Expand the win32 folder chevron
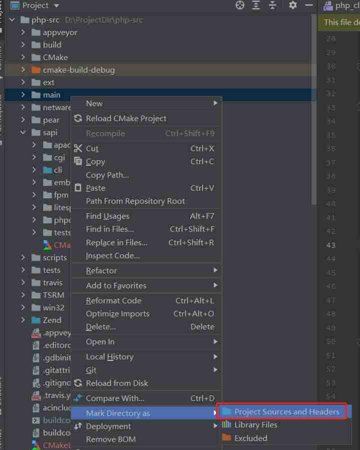Viewport: 360px width, 450px height. point(23,307)
